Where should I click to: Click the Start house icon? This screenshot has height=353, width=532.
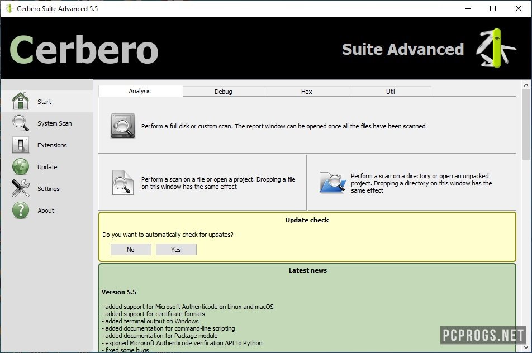(20, 101)
